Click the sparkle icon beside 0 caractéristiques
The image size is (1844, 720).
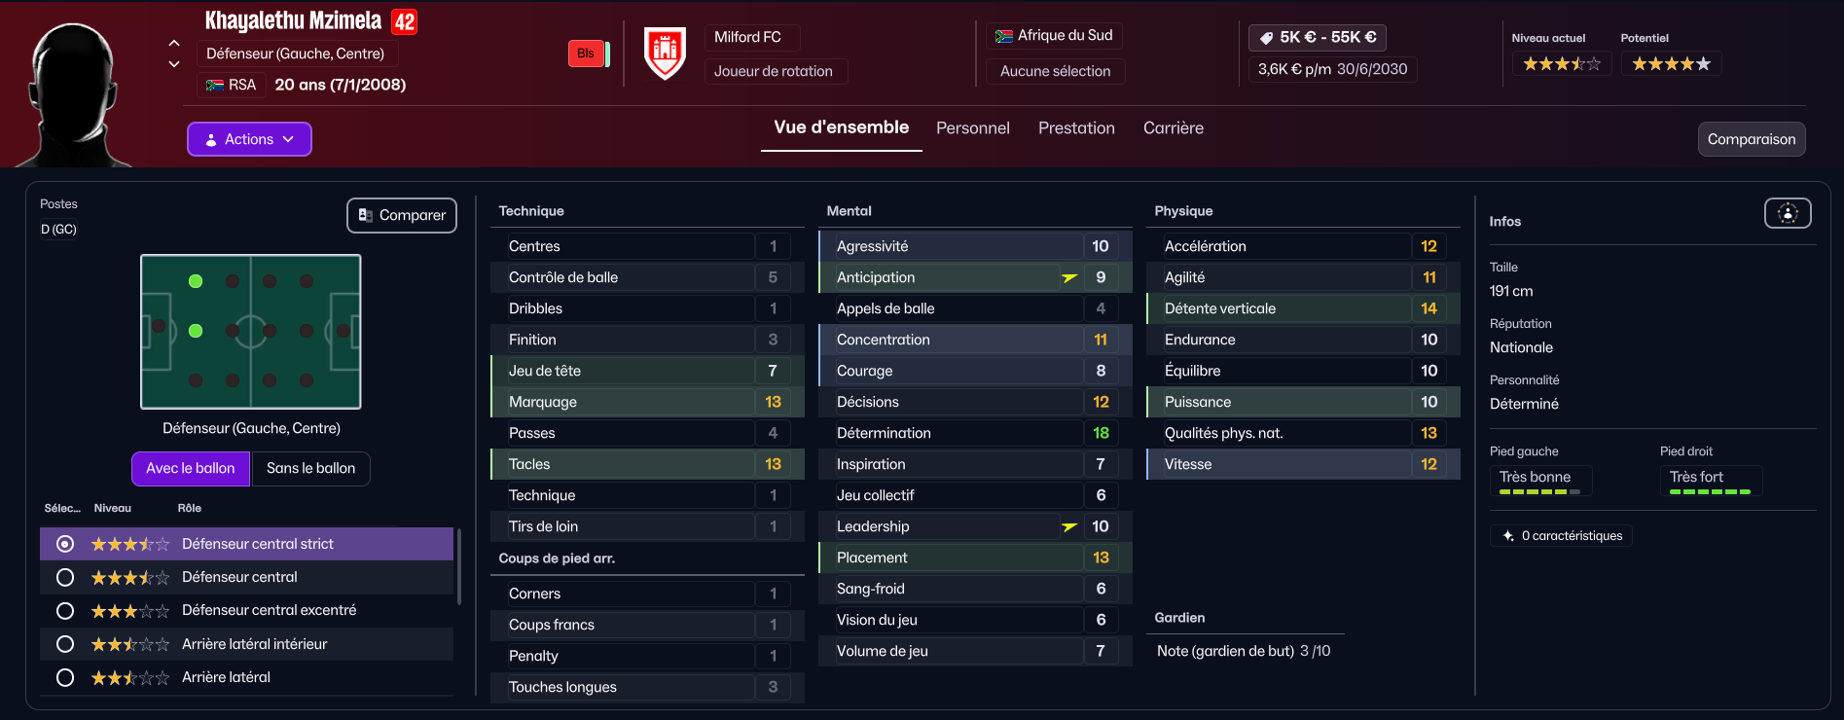1508,536
